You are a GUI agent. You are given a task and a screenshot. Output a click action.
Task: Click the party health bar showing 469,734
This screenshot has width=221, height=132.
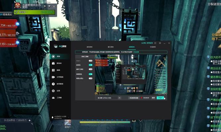point(8,24)
